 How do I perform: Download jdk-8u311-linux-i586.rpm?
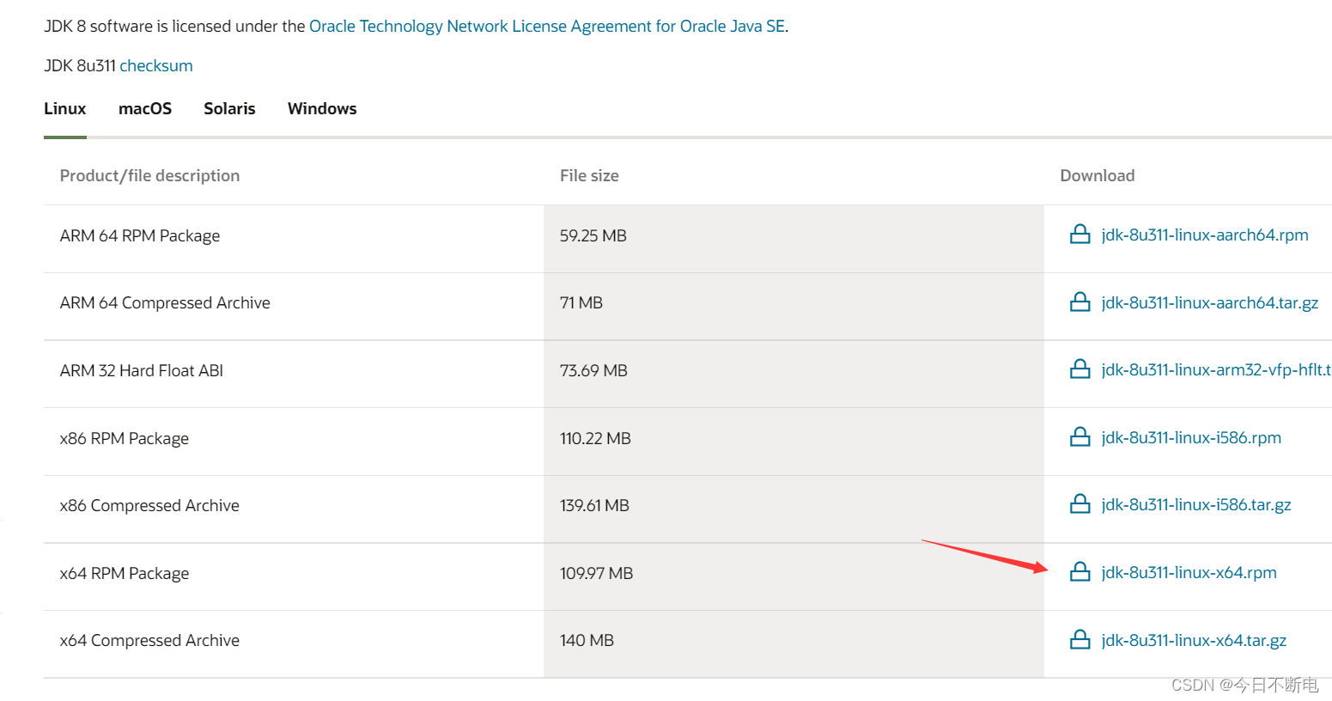pos(1191,437)
